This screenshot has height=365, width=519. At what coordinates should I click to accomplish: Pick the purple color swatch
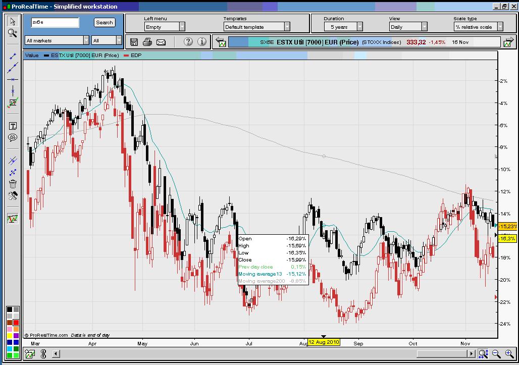tap(16, 336)
